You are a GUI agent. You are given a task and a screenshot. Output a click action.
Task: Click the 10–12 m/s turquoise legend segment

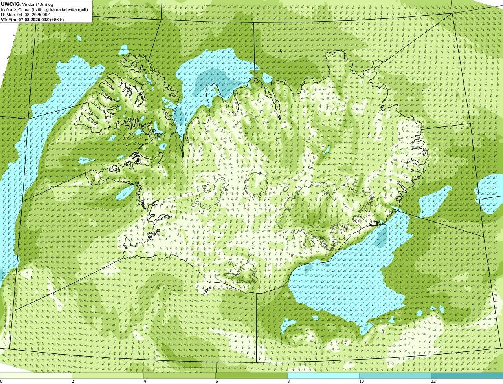[x=395, y=375]
